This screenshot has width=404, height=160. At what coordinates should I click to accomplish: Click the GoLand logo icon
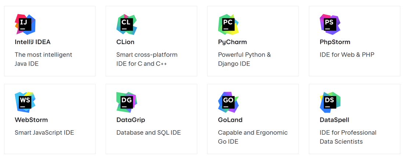coord(228,102)
